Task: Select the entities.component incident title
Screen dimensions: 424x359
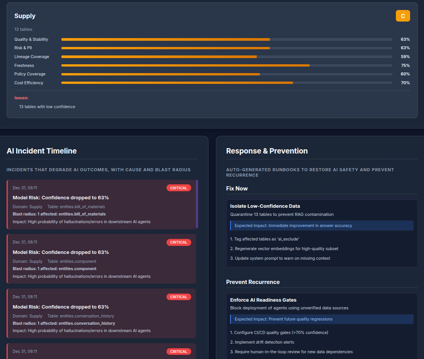Action: tap(61, 252)
